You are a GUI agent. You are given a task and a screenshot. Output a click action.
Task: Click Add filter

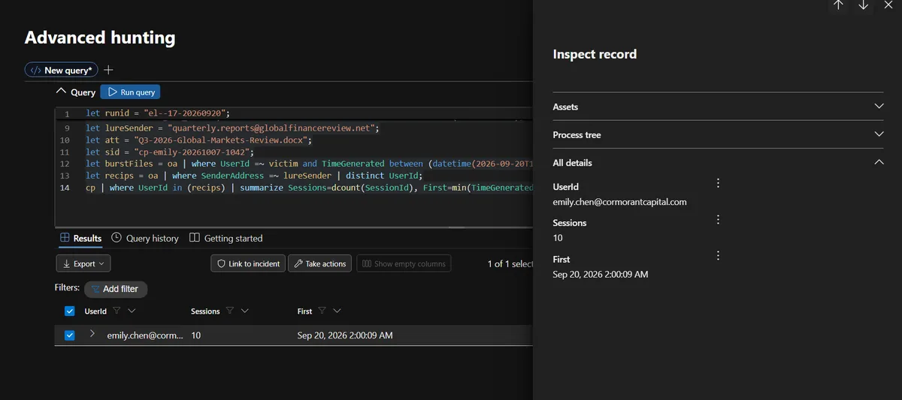click(x=116, y=289)
